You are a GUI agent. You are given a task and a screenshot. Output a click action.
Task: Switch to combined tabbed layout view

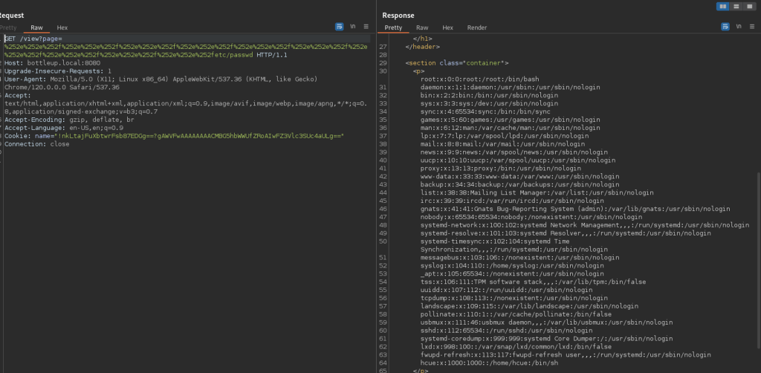tap(748, 7)
